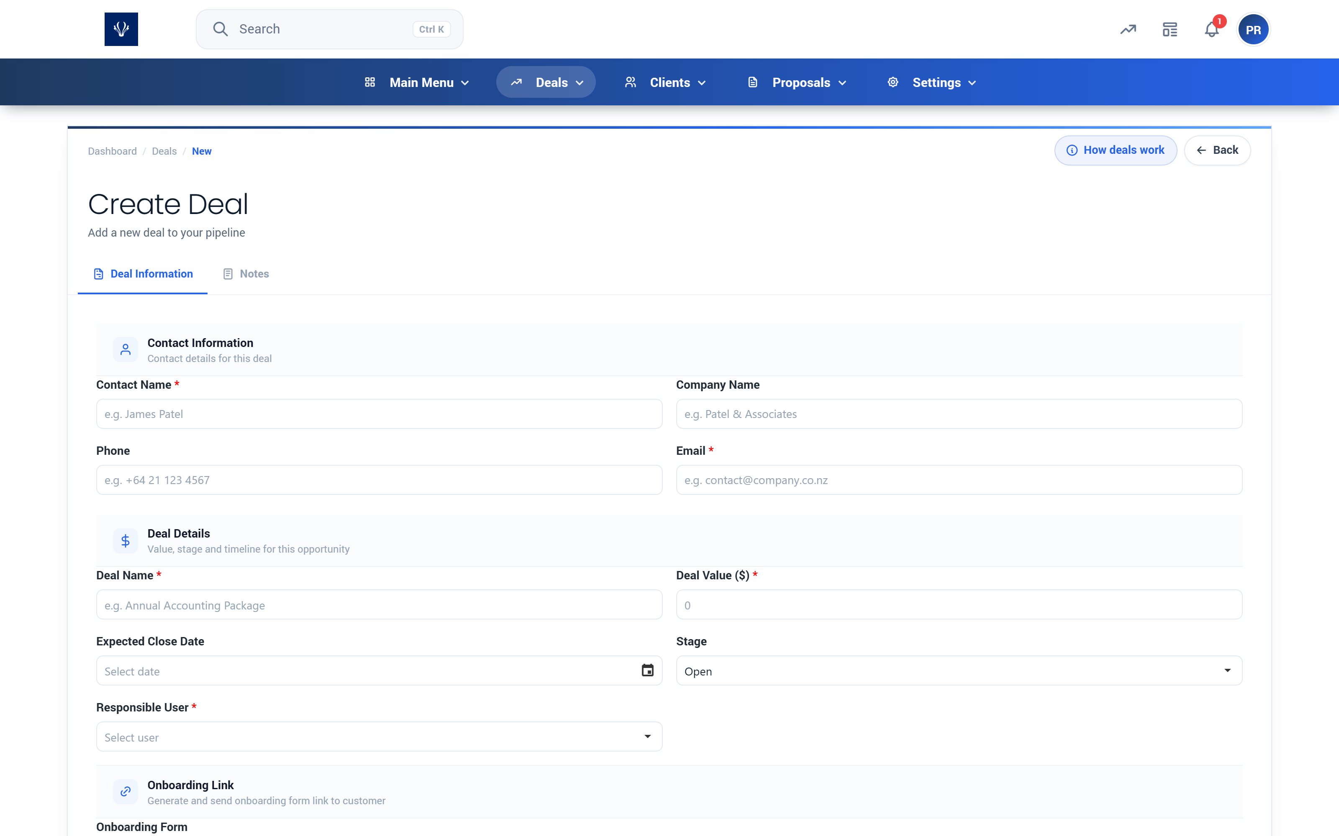This screenshot has height=836, width=1339.
Task: Switch to the Notes tab
Action: pyautogui.click(x=246, y=274)
